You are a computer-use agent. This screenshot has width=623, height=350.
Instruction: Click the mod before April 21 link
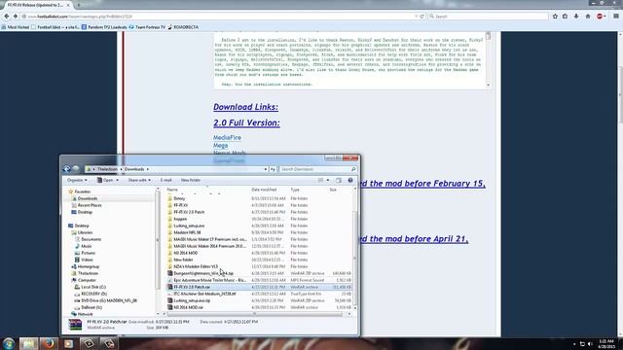[x=414, y=239]
